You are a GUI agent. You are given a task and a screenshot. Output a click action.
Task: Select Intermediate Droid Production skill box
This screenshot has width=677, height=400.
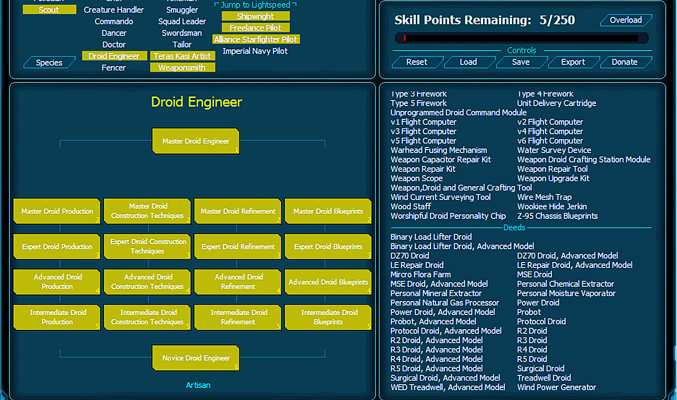57,317
